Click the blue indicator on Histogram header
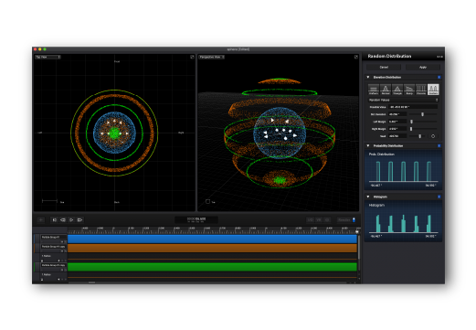The width and height of the screenshot is (476, 330). coord(439,197)
